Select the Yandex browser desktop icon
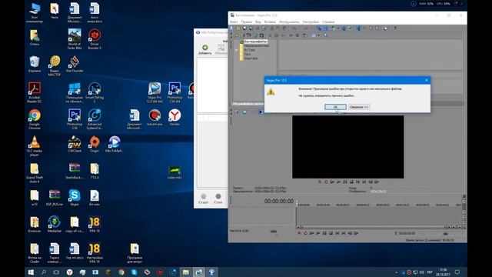Viewport: 492px width, 277px height. tap(175, 118)
